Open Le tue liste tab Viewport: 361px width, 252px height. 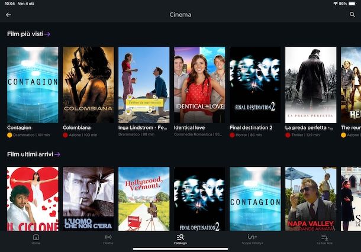coord(324,239)
